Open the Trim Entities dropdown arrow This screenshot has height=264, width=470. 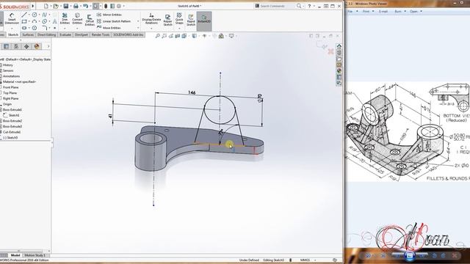tap(65, 29)
